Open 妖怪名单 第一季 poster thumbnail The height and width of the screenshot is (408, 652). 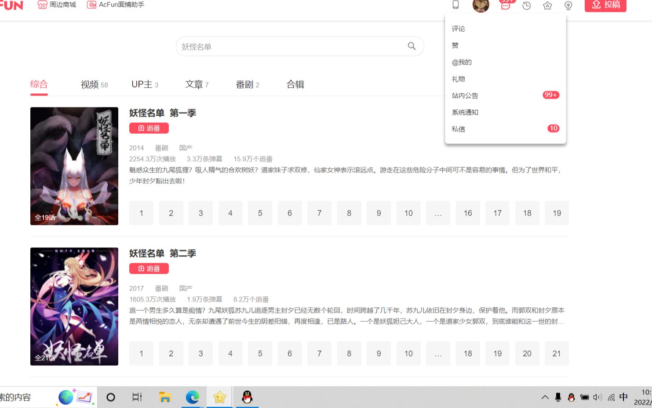pyautogui.click(x=74, y=166)
